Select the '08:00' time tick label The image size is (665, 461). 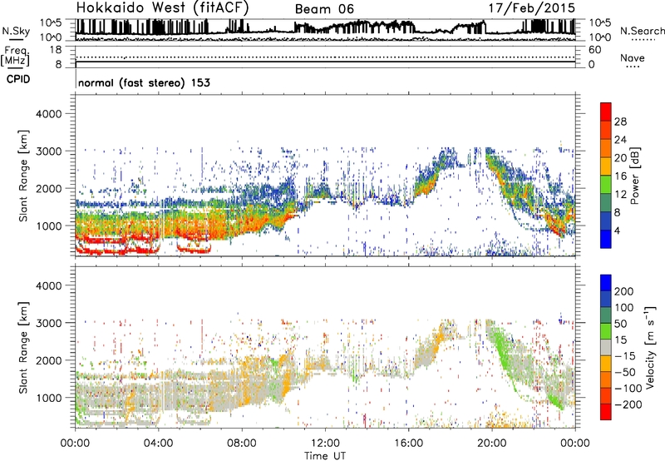click(242, 444)
